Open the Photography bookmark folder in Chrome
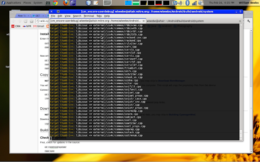The image size is (260, 162). click(x=183, y=26)
